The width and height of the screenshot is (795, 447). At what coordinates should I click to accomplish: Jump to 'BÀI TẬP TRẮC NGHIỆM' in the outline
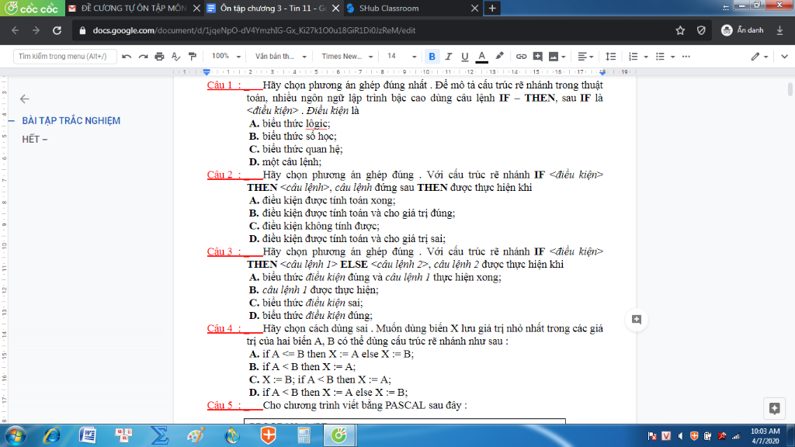point(71,120)
